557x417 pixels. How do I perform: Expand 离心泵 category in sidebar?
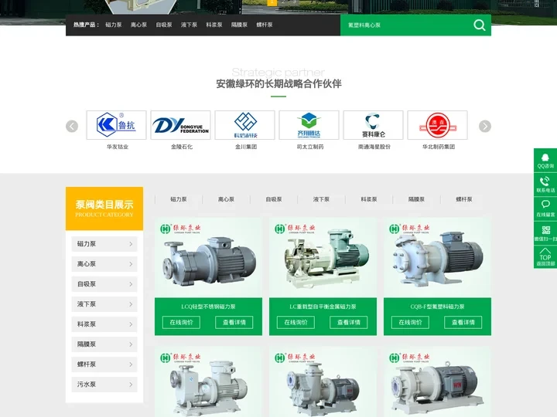pyautogui.click(x=104, y=264)
